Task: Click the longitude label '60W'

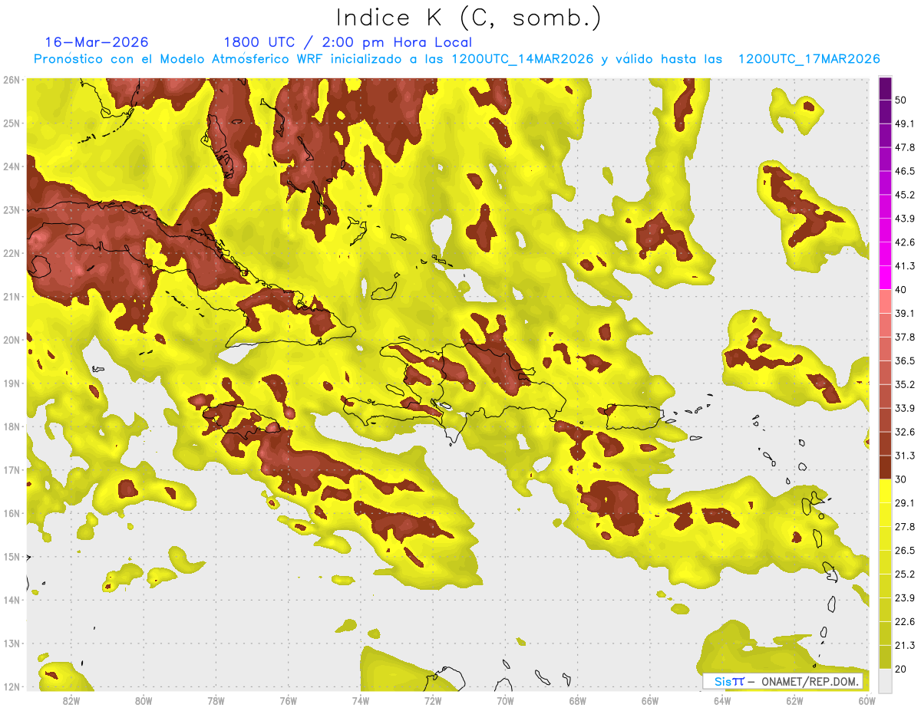Action: 867,701
